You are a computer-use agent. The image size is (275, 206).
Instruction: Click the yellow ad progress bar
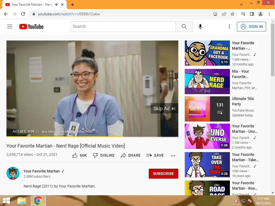[x=65, y=136]
